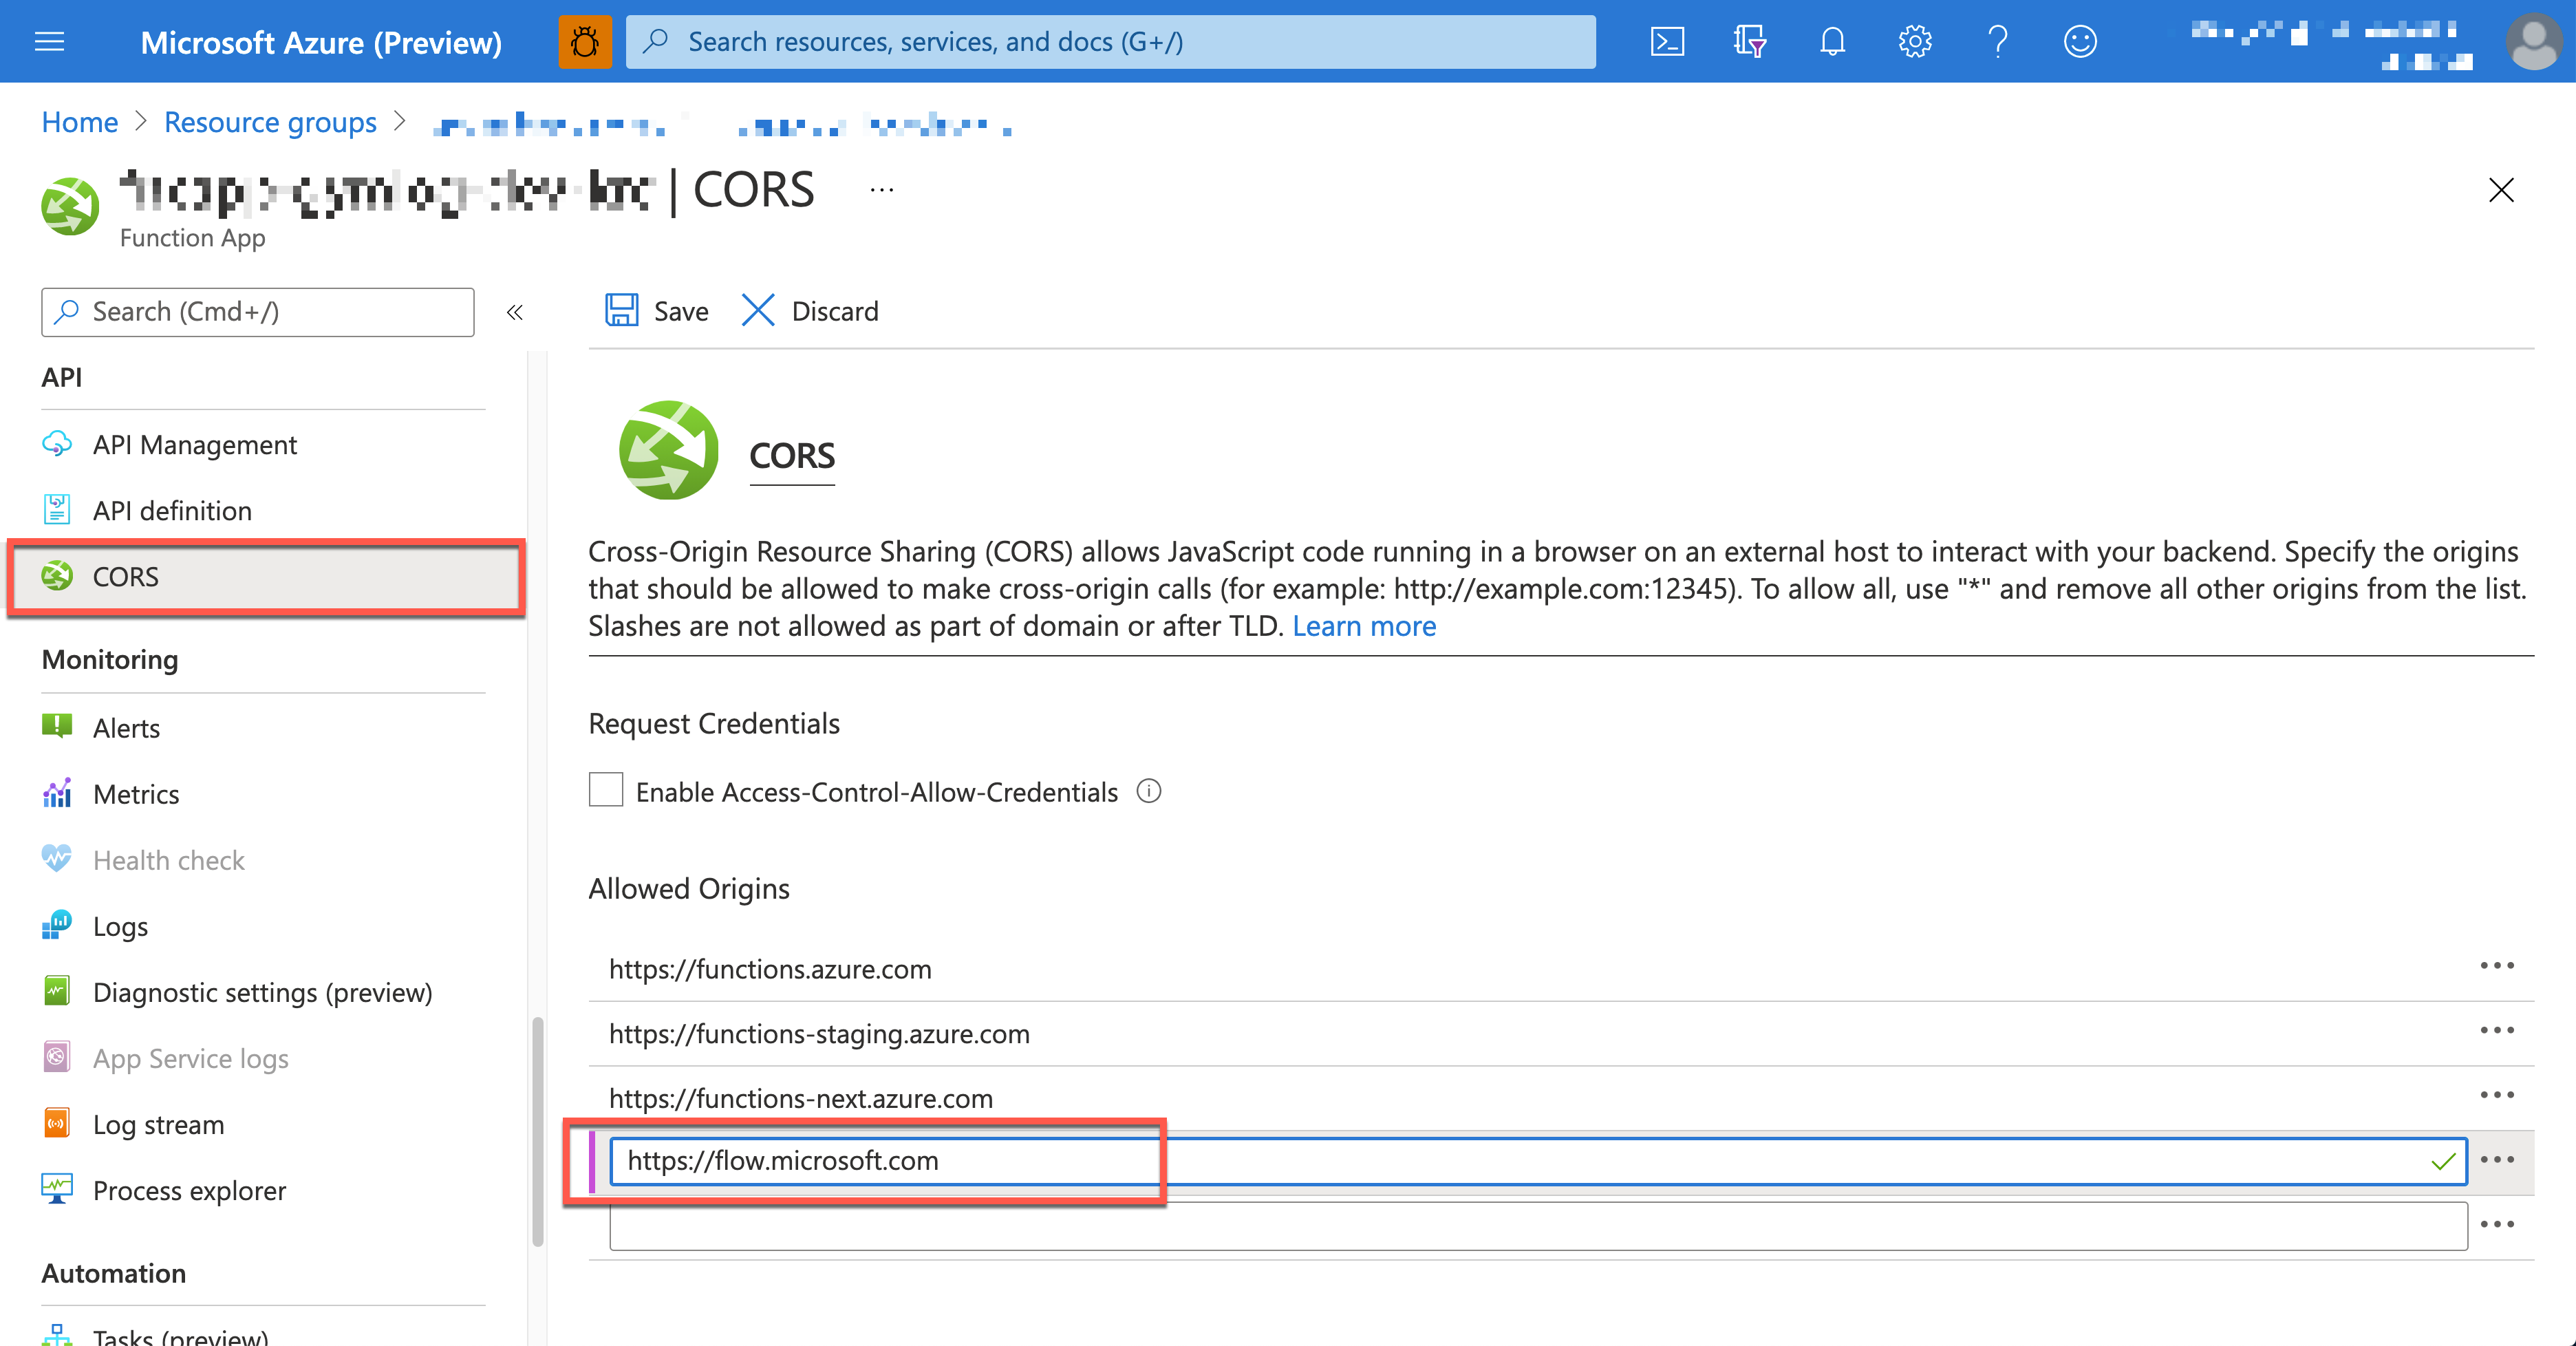Open options for https://functions.azure.com origin

pyautogui.click(x=2497, y=965)
